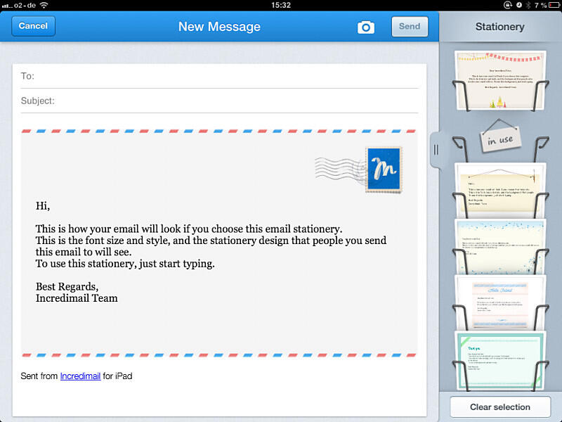
Task: Tap the 15:32 clock in status bar
Action: [x=281, y=5]
